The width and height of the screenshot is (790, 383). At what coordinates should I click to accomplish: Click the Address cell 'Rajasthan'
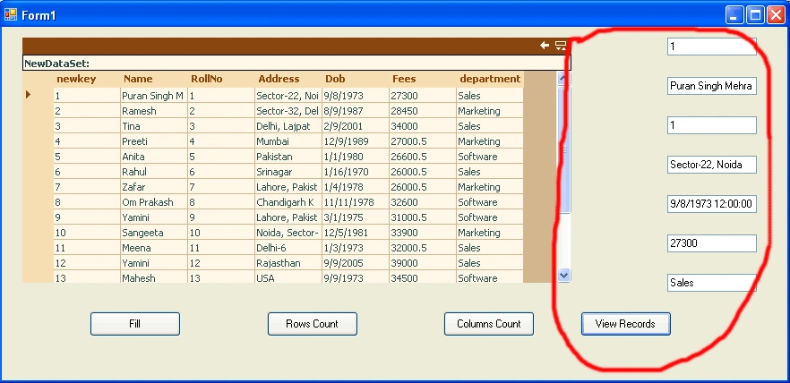point(288,263)
